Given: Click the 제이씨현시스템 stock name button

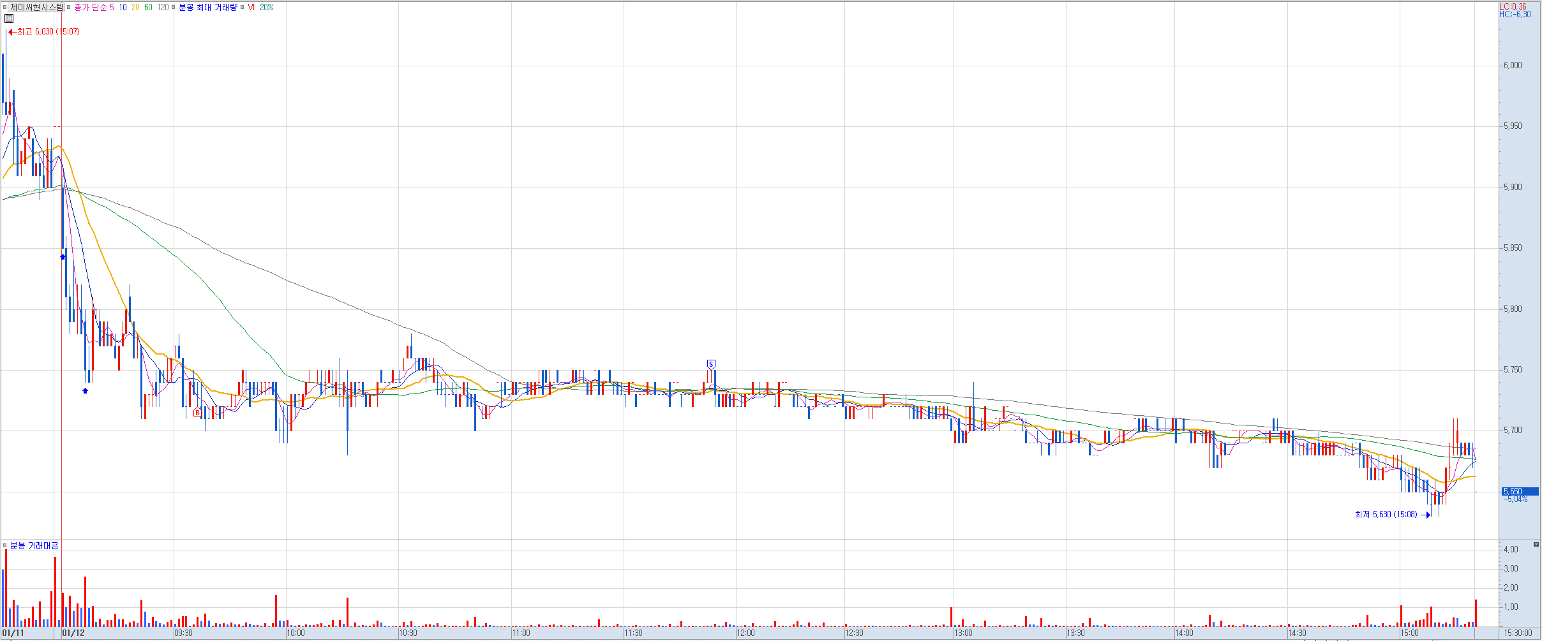Looking at the screenshot, I should tap(36, 8).
